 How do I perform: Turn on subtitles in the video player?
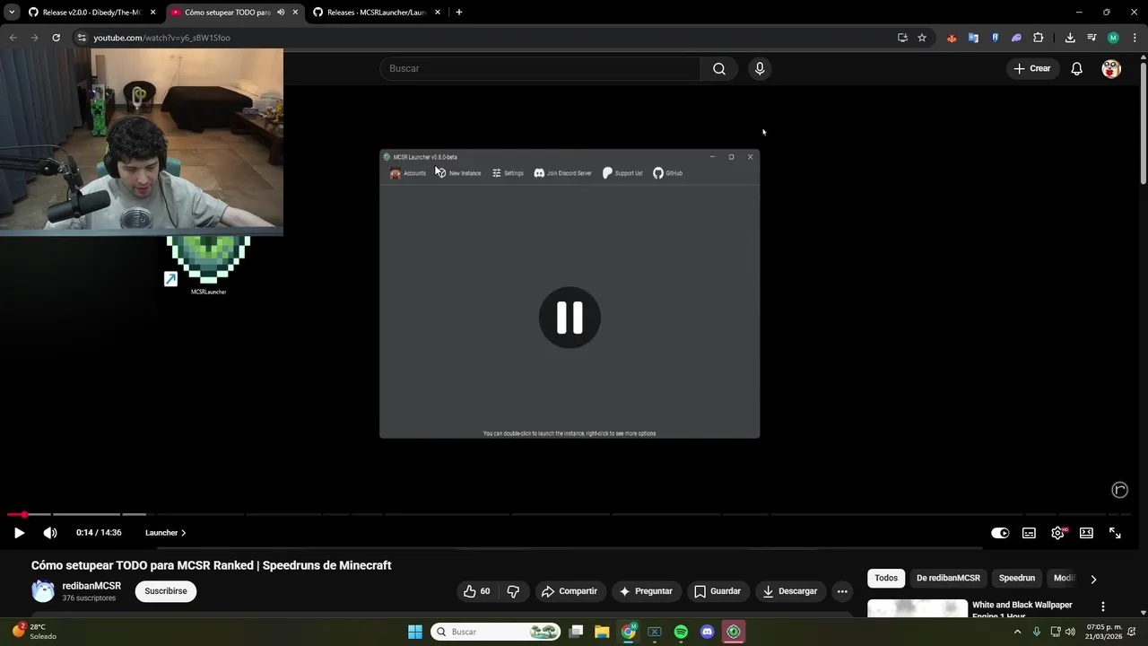[x=1029, y=533]
